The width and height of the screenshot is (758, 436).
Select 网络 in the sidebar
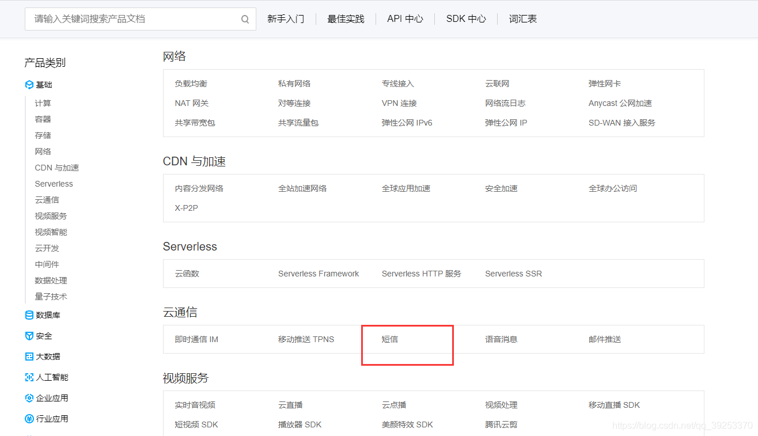point(43,151)
